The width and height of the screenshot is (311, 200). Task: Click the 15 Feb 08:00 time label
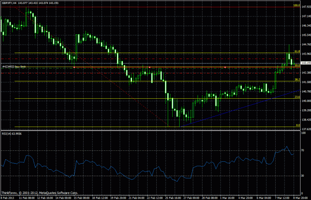tap(82, 198)
